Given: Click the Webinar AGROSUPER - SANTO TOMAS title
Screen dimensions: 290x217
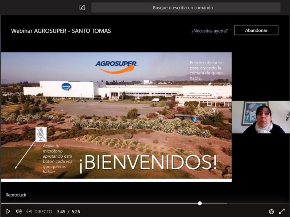Looking at the screenshot, I should coord(61,31).
